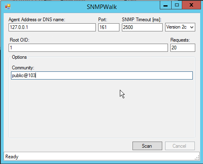Click the Root OID input box
203x164 pixels.
coord(88,48)
